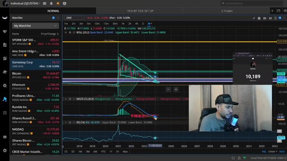The image size is (287, 161).
Task: Click the GME symbol field on the chart
Action: click(74, 18)
